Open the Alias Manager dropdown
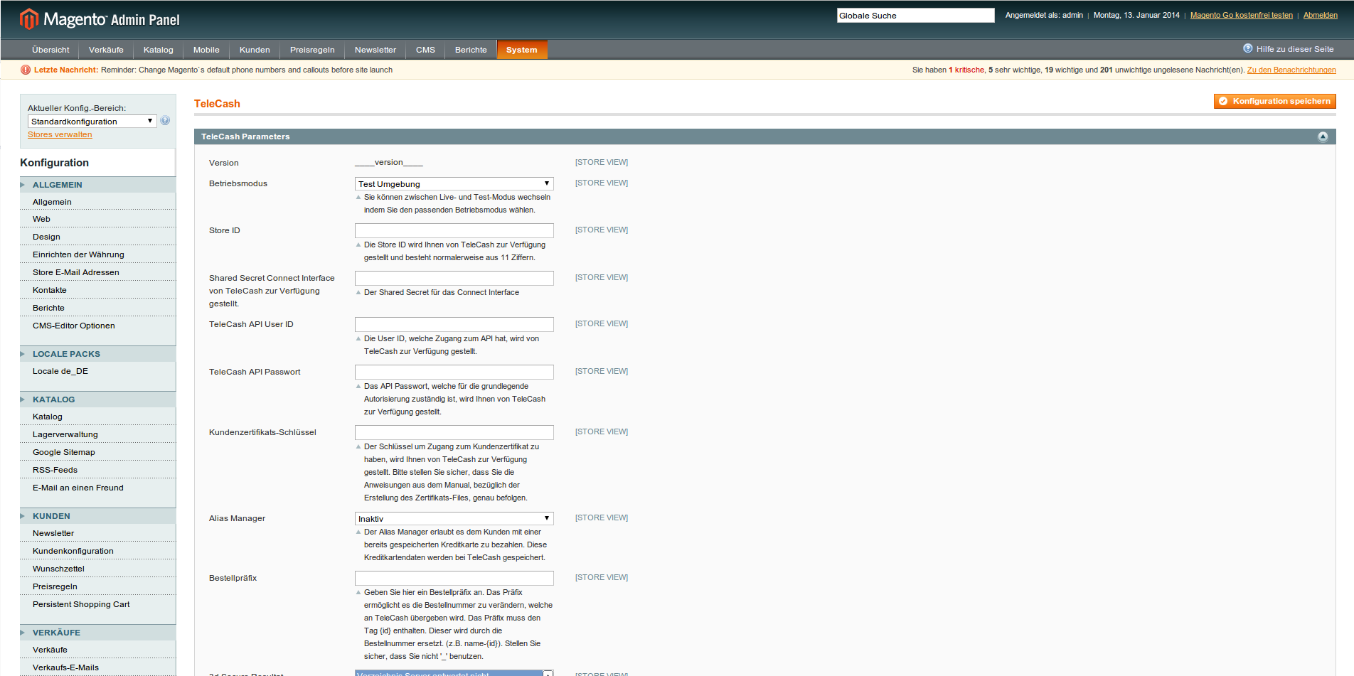 (x=454, y=519)
